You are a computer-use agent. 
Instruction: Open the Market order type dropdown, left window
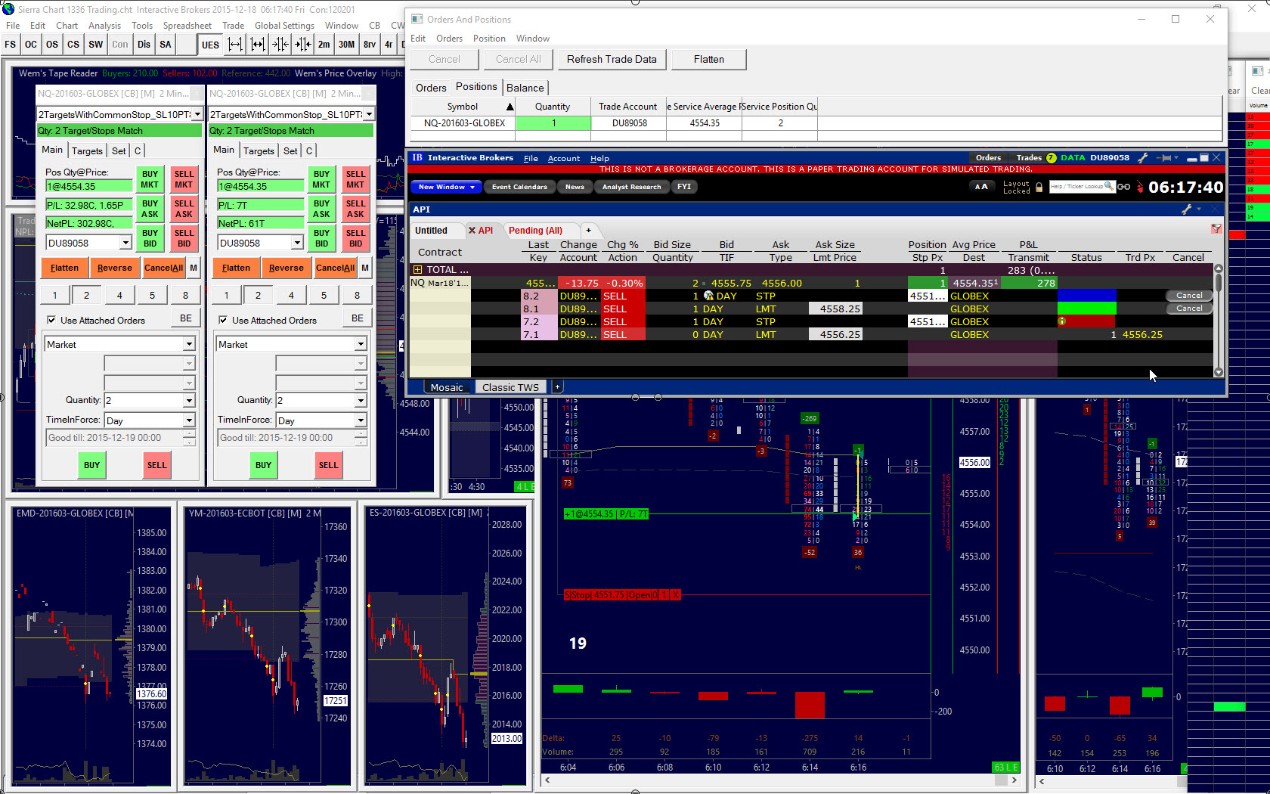[x=189, y=344]
